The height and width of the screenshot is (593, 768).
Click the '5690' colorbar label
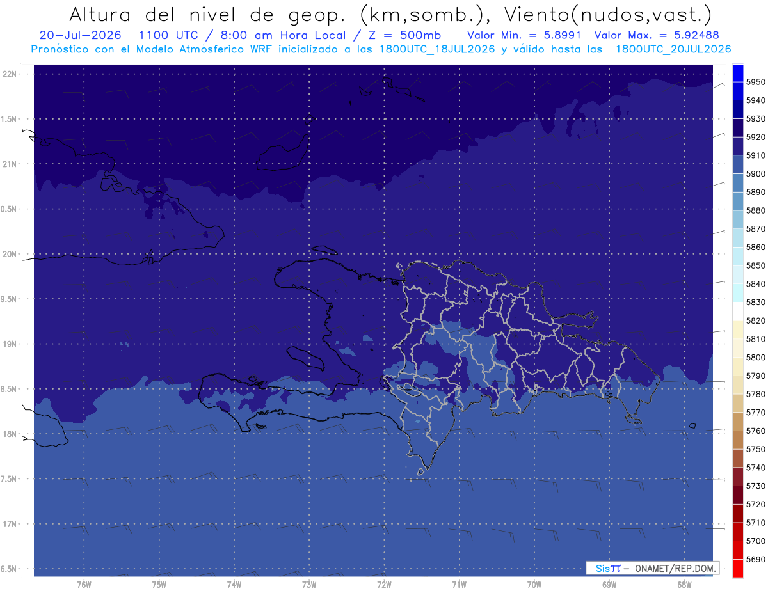pos(756,559)
